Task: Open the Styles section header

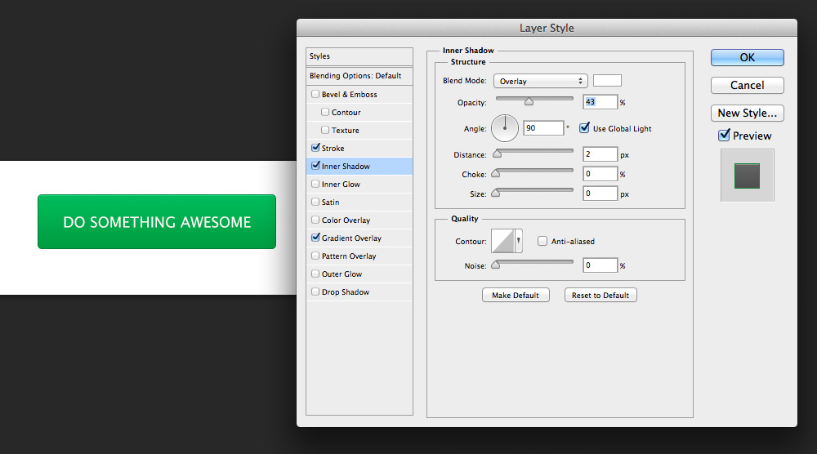Action: point(359,56)
